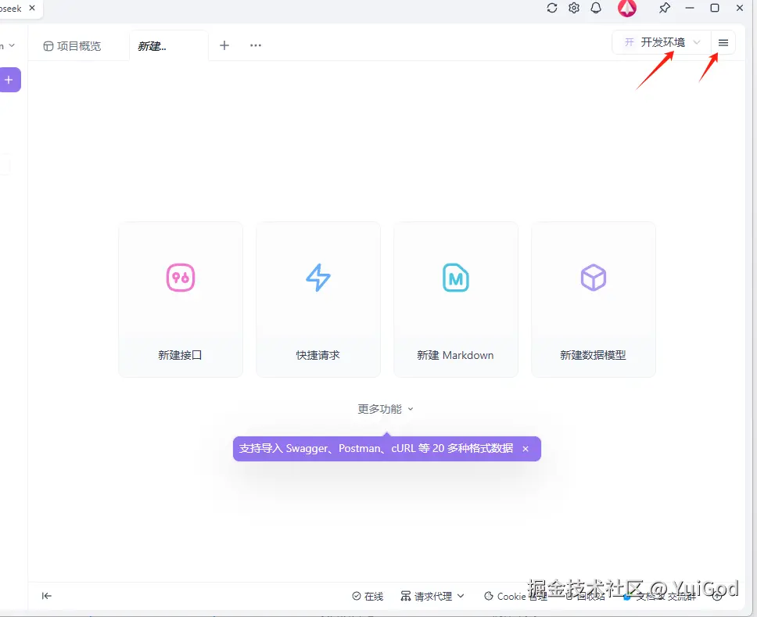The width and height of the screenshot is (757, 617).
Task: Collapse sidebar with the bottom-left arrow icon
Action: click(x=46, y=596)
